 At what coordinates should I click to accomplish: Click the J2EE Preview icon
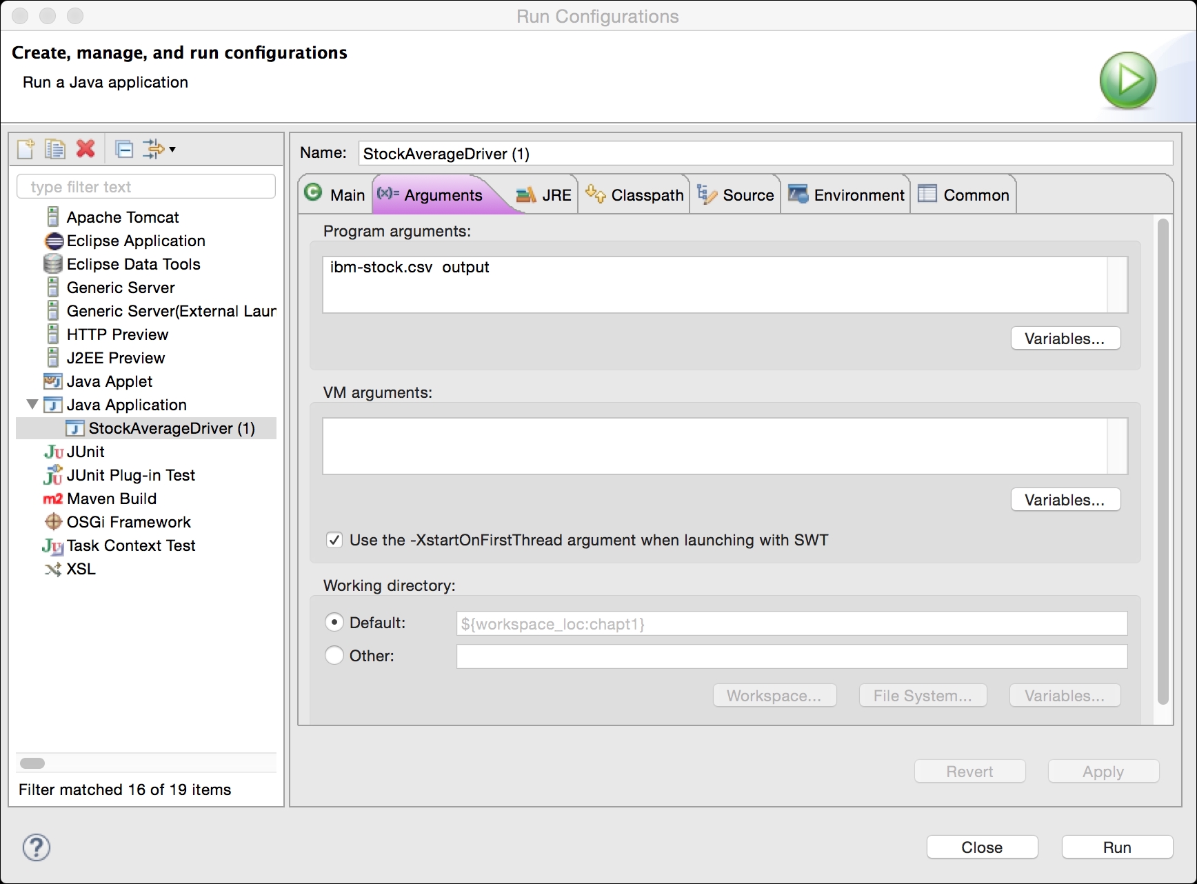[x=53, y=358]
